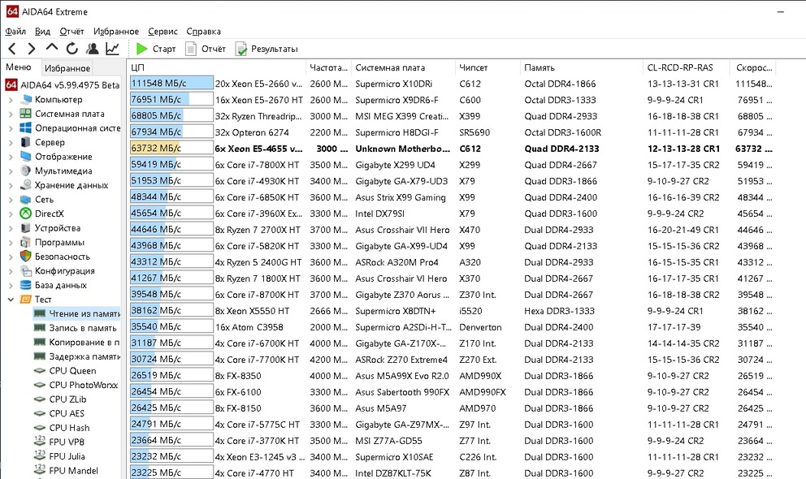Select the CPU PhotoWorxx benchmark
806x479 pixels.
76,385
